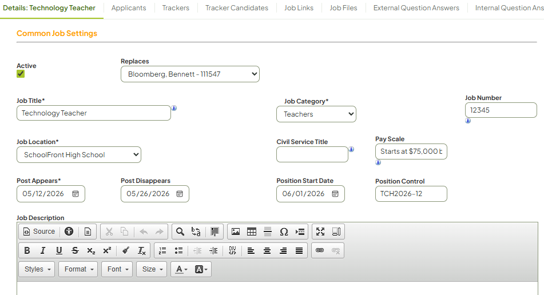Screen dimensions: 544x295
Task: Click Create Div Container icon
Action: click(232, 250)
